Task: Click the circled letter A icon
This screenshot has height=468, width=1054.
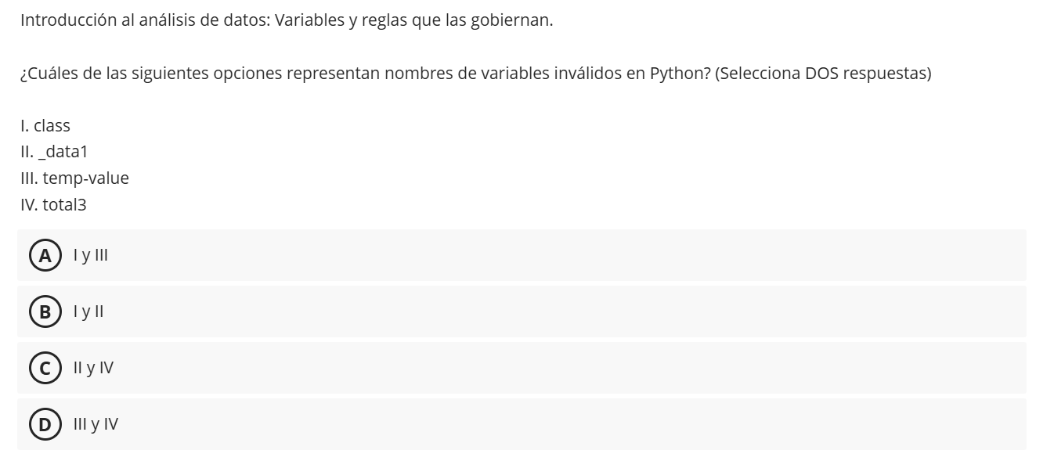Action: pos(45,254)
